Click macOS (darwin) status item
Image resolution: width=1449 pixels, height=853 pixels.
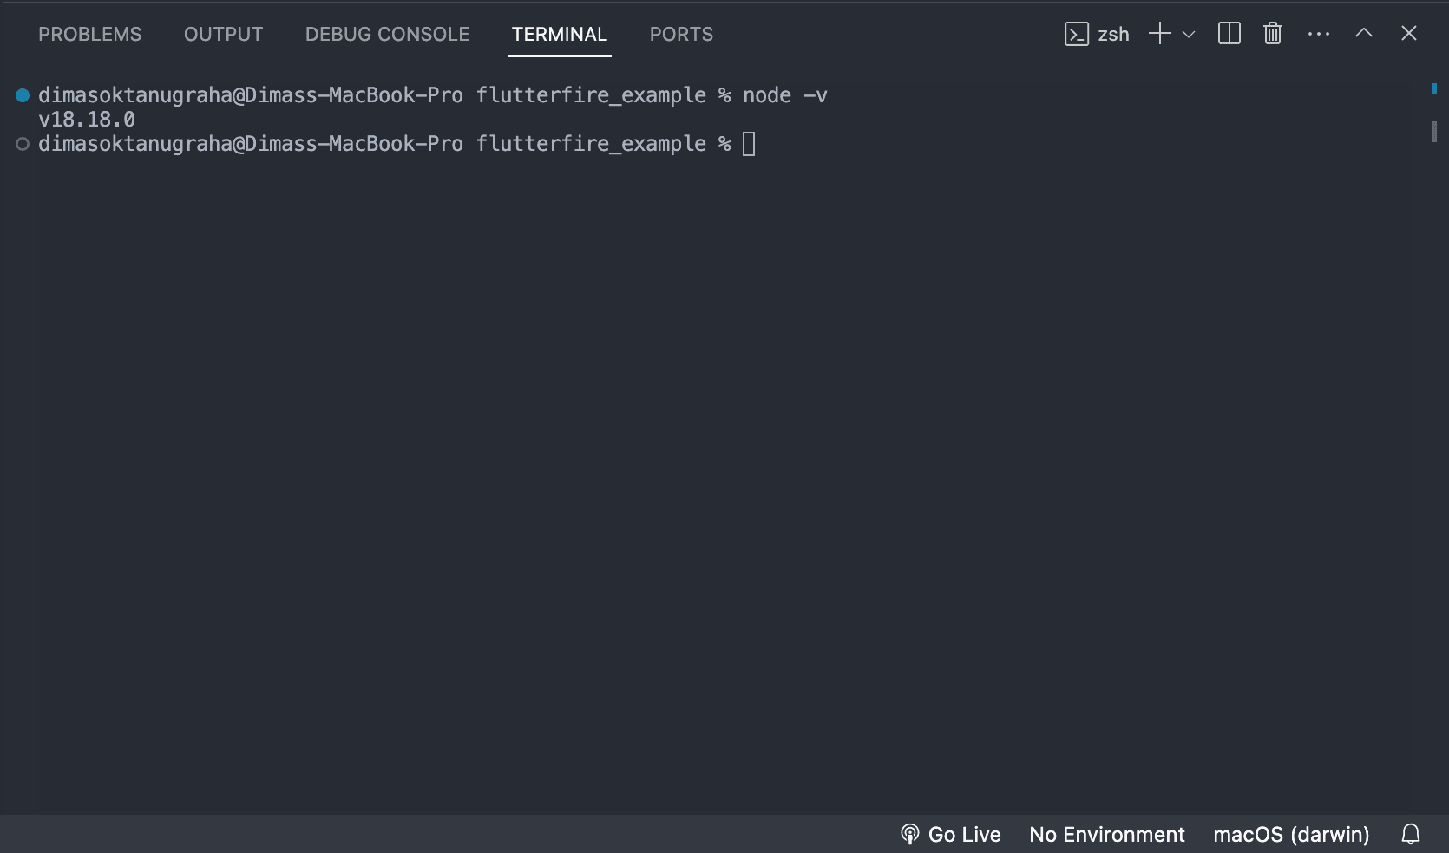click(x=1291, y=834)
